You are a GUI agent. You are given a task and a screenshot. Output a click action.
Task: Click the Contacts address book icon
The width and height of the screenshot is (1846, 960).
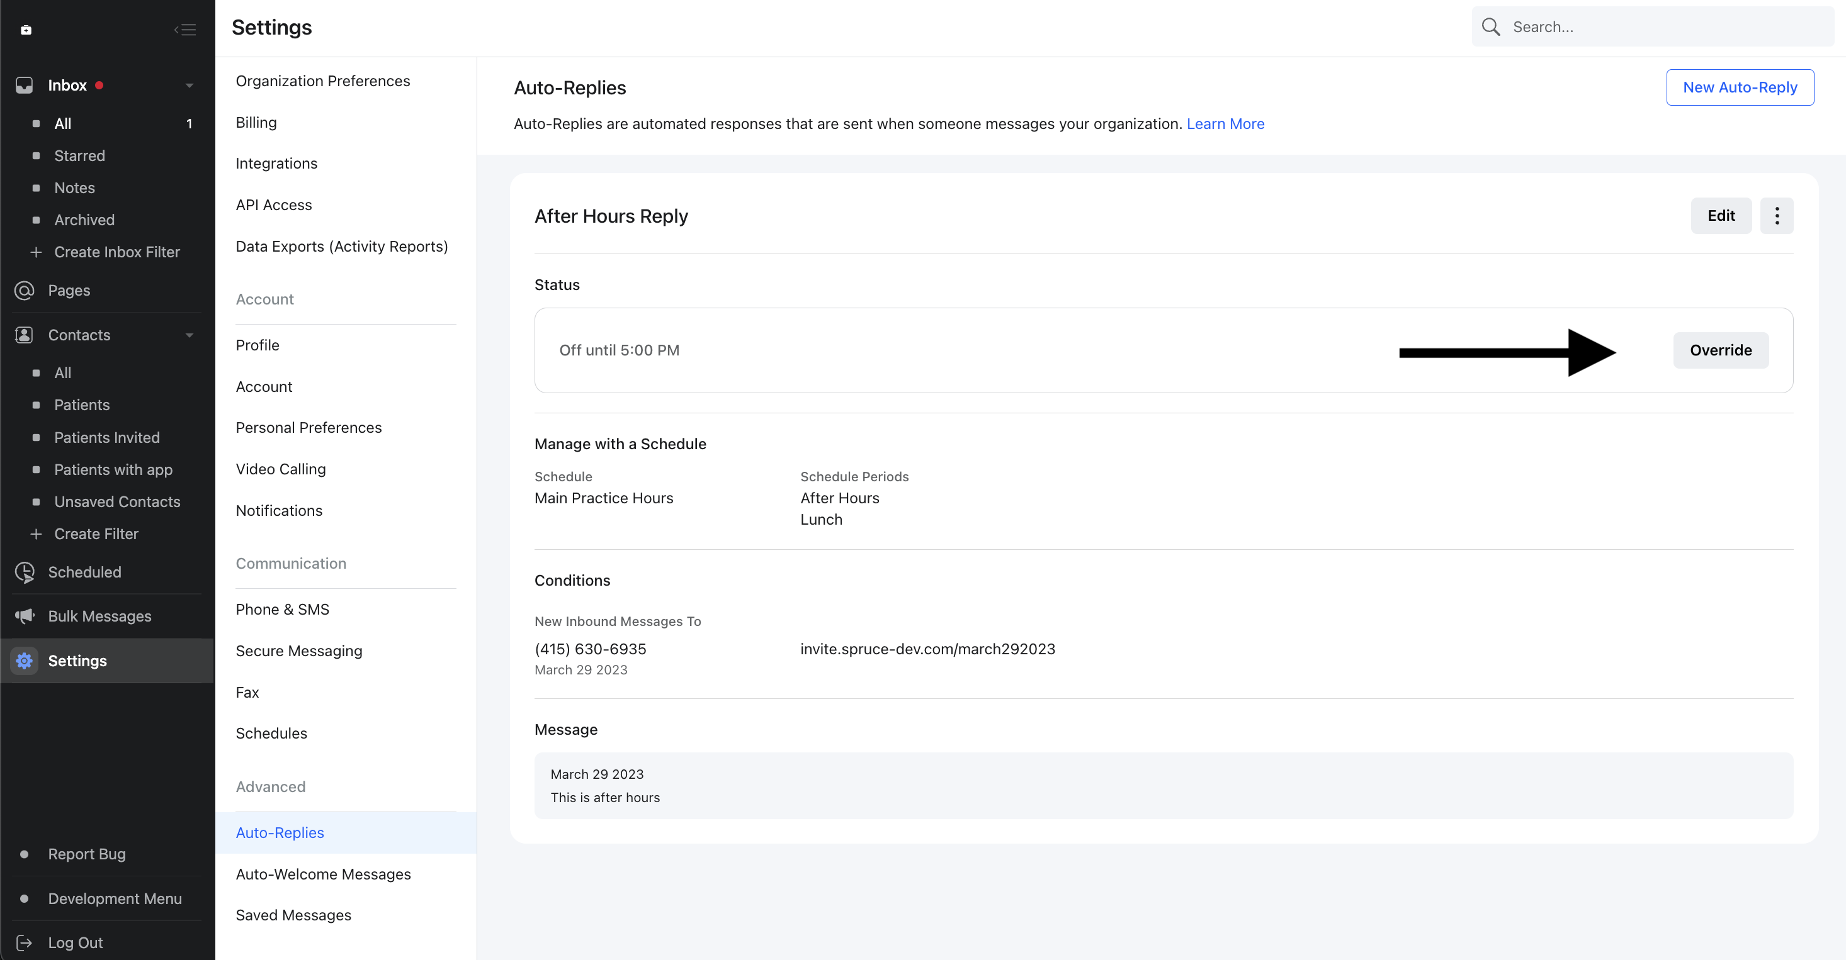click(25, 334)
